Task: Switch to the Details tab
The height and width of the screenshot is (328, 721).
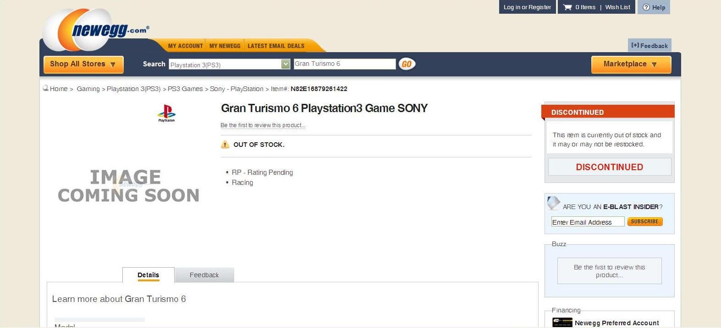Action: pos(149,275)
